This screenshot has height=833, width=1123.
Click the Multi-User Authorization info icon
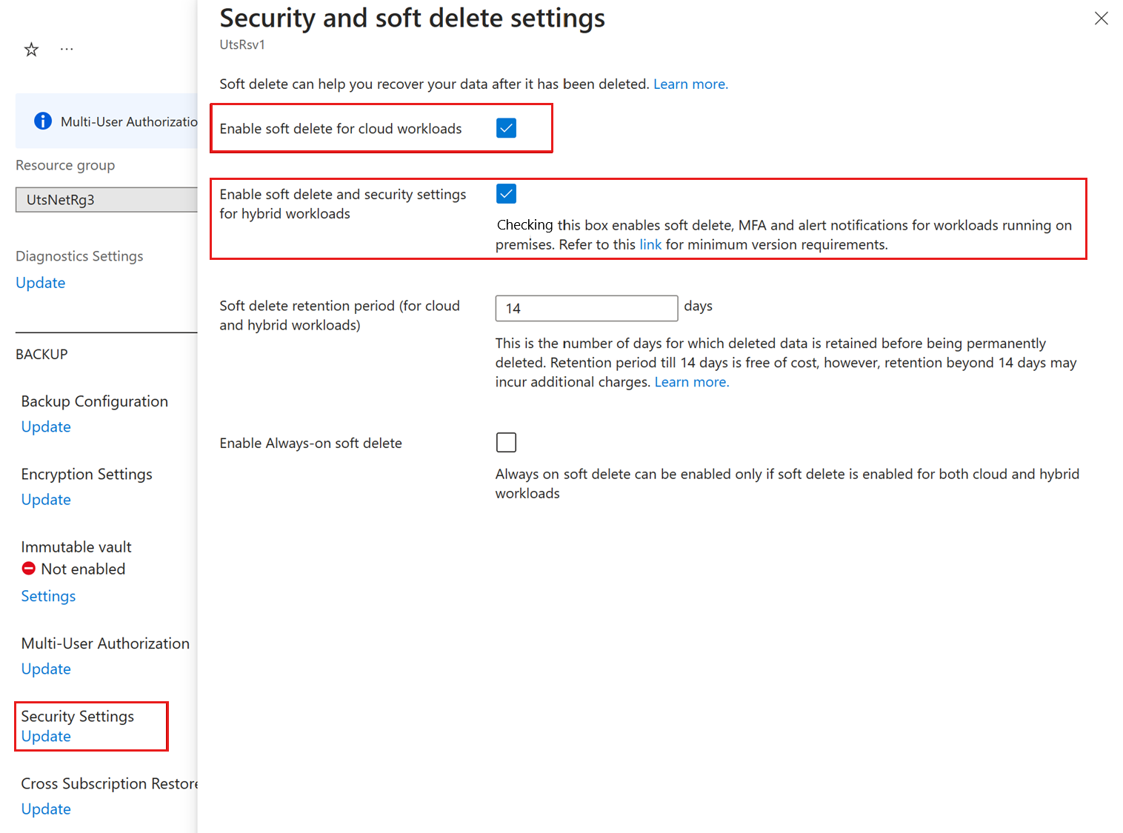43,121
